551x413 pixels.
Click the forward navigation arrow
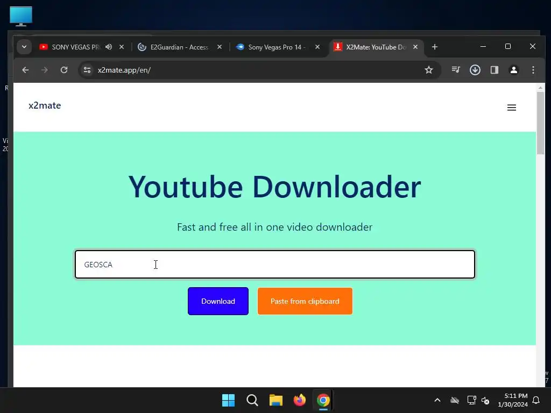pyautogui.click(x=44, y=70)
